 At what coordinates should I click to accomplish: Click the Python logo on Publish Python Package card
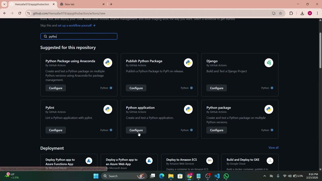click(188, 63)
